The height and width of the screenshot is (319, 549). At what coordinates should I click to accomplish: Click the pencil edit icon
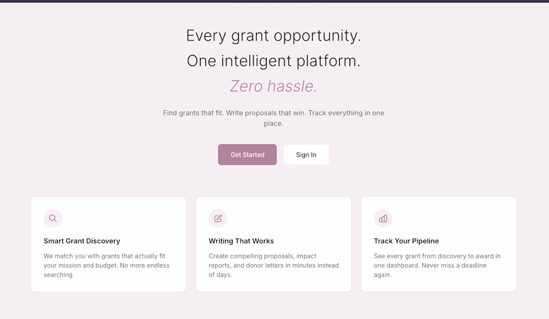click(218, 218)
